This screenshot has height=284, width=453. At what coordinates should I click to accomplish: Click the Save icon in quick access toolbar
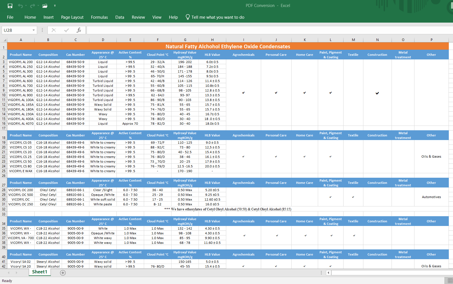click(10, 6)
